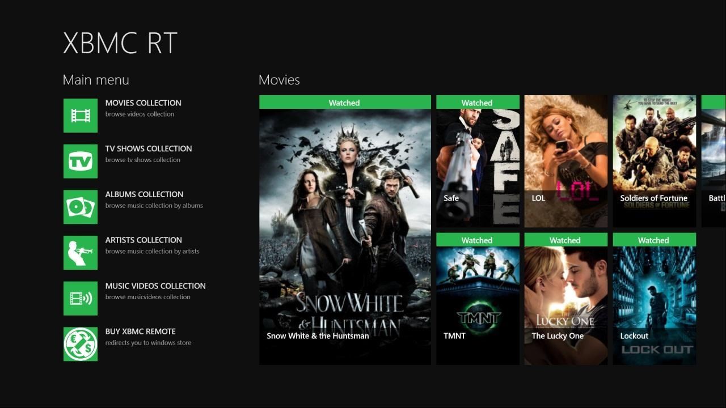The image size is (726, 408).
Task: Click the 'Lockout' title caption
Action: pos(634,336)
